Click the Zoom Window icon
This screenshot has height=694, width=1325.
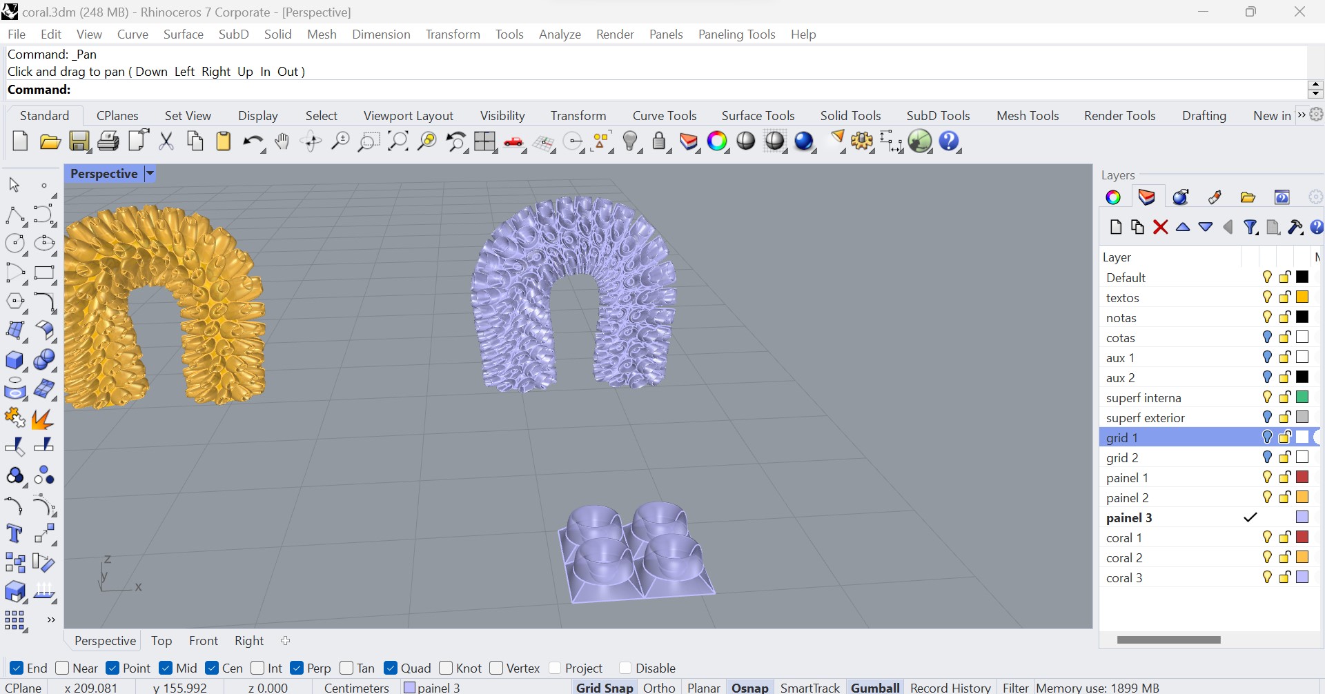pyautogui.click(x=368, y=142)
